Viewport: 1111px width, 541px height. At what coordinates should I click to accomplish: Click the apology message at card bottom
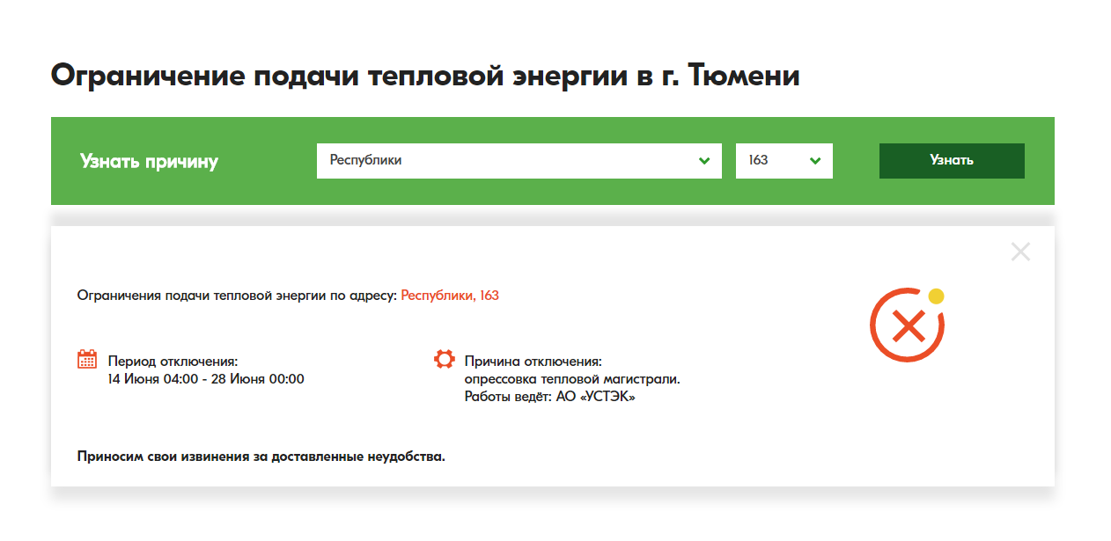(x=261, y=454)
